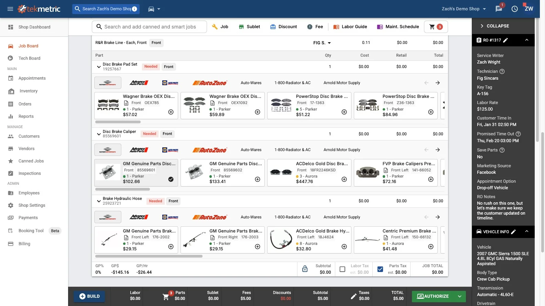This screenshot has height=306, width=545.
Task: Select NAPA vendor tab for Hydraulic Hose
Action: [170, 217]
